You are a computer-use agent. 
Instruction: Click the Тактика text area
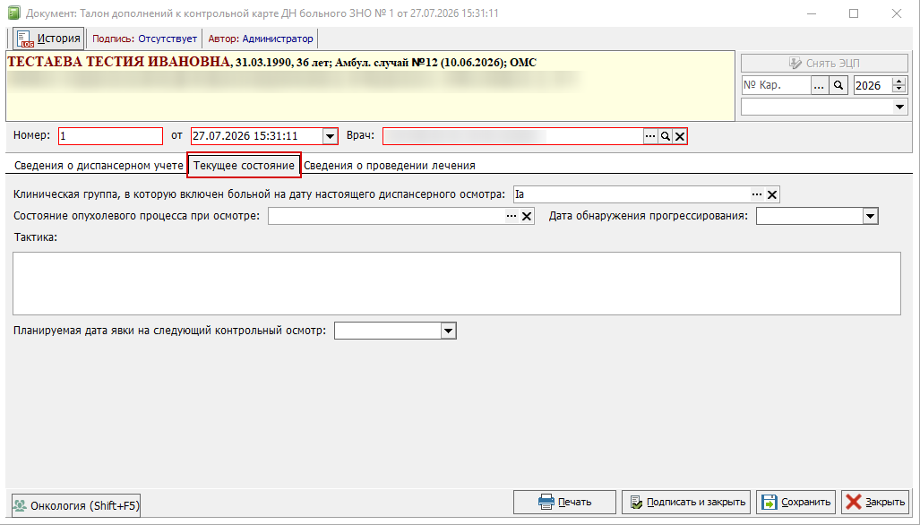point(457,283)
